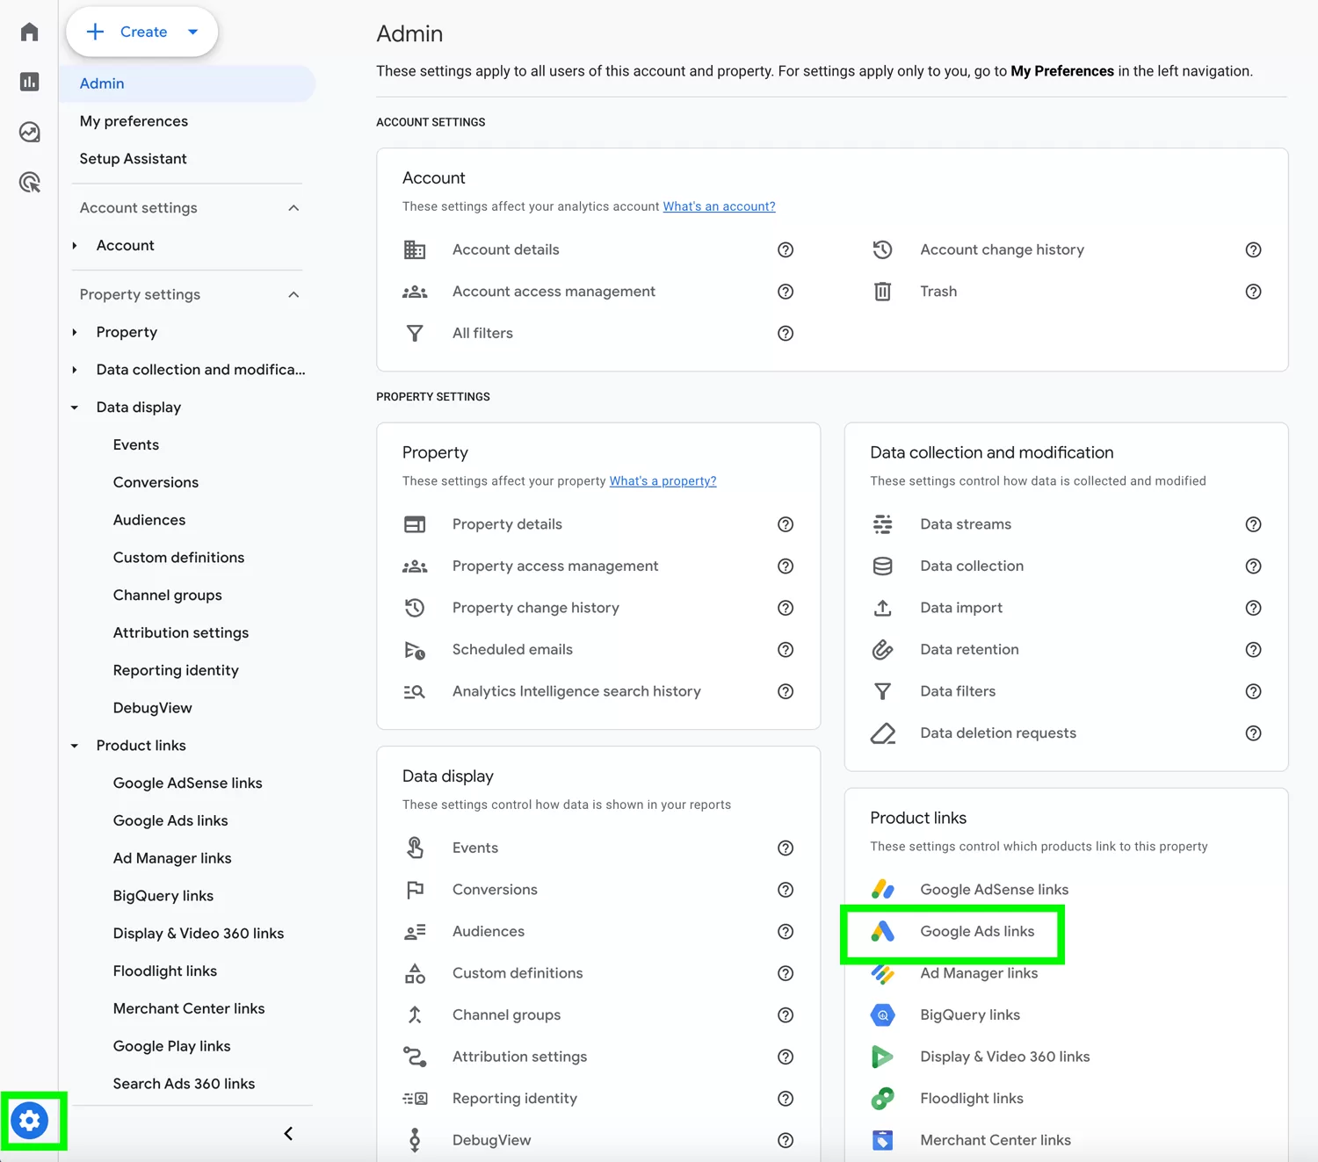This screenshot has height=1162, width=1318.
Task: Open Ad Manager links in Product links card
Action: (979, 973)
